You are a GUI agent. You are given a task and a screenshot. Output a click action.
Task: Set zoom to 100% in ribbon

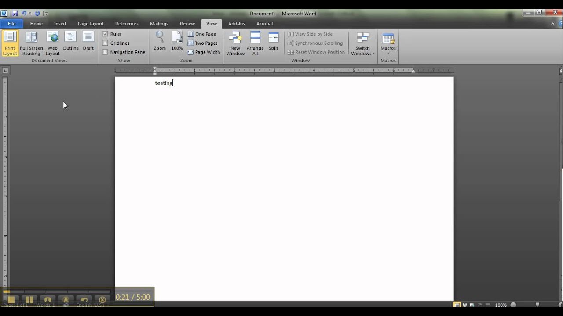pos(177,41)
